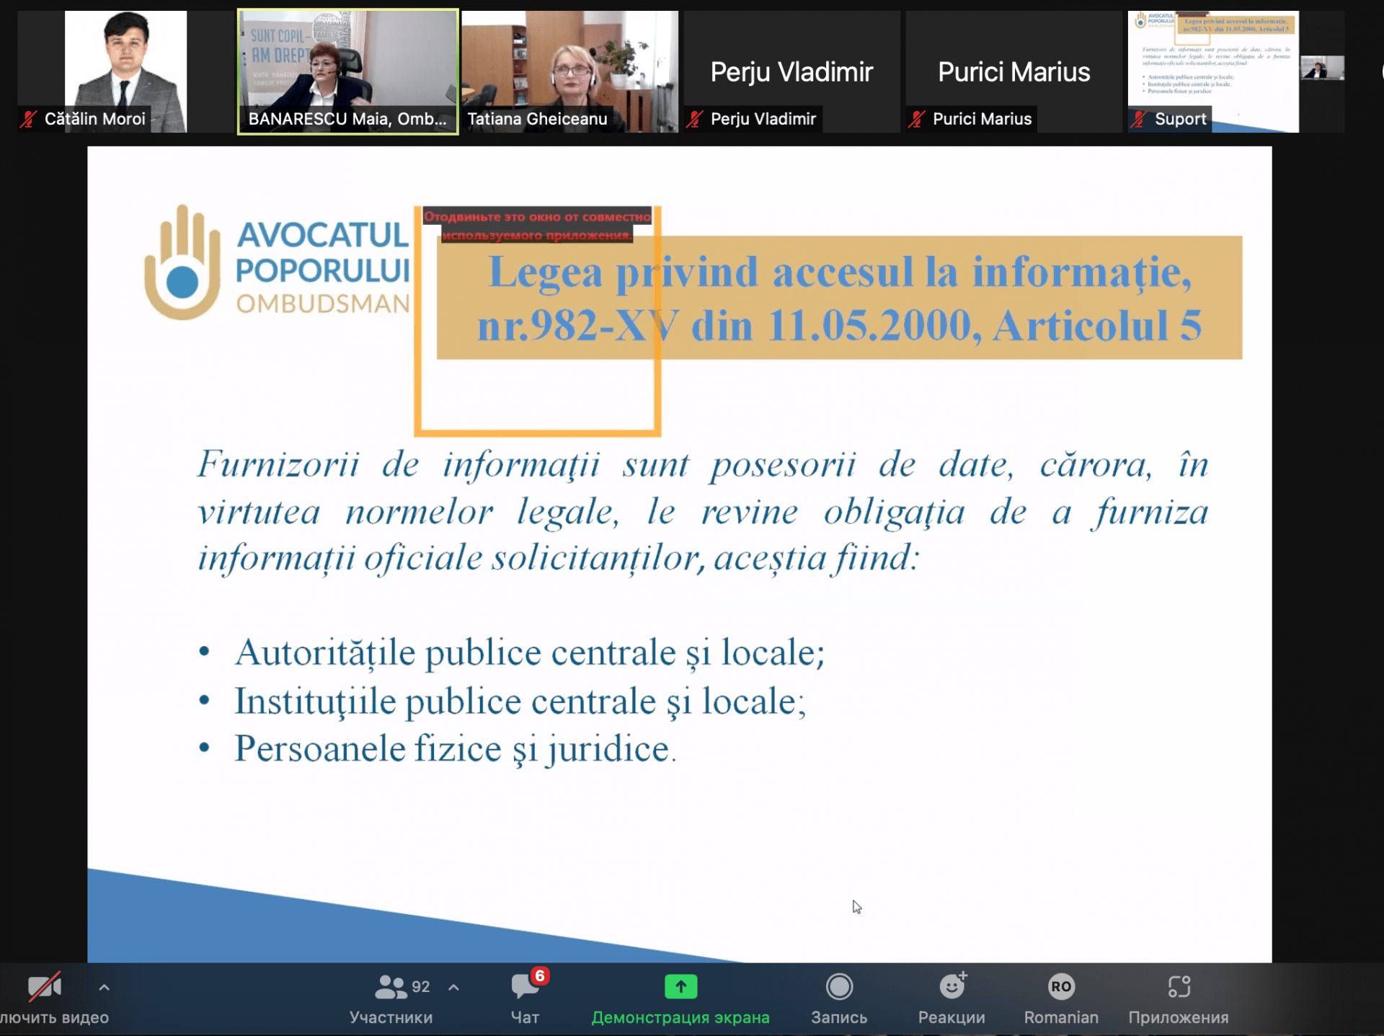Select Perju Vladimir participant tile
Screen dimensions: 1384x1036
point(791,71)
